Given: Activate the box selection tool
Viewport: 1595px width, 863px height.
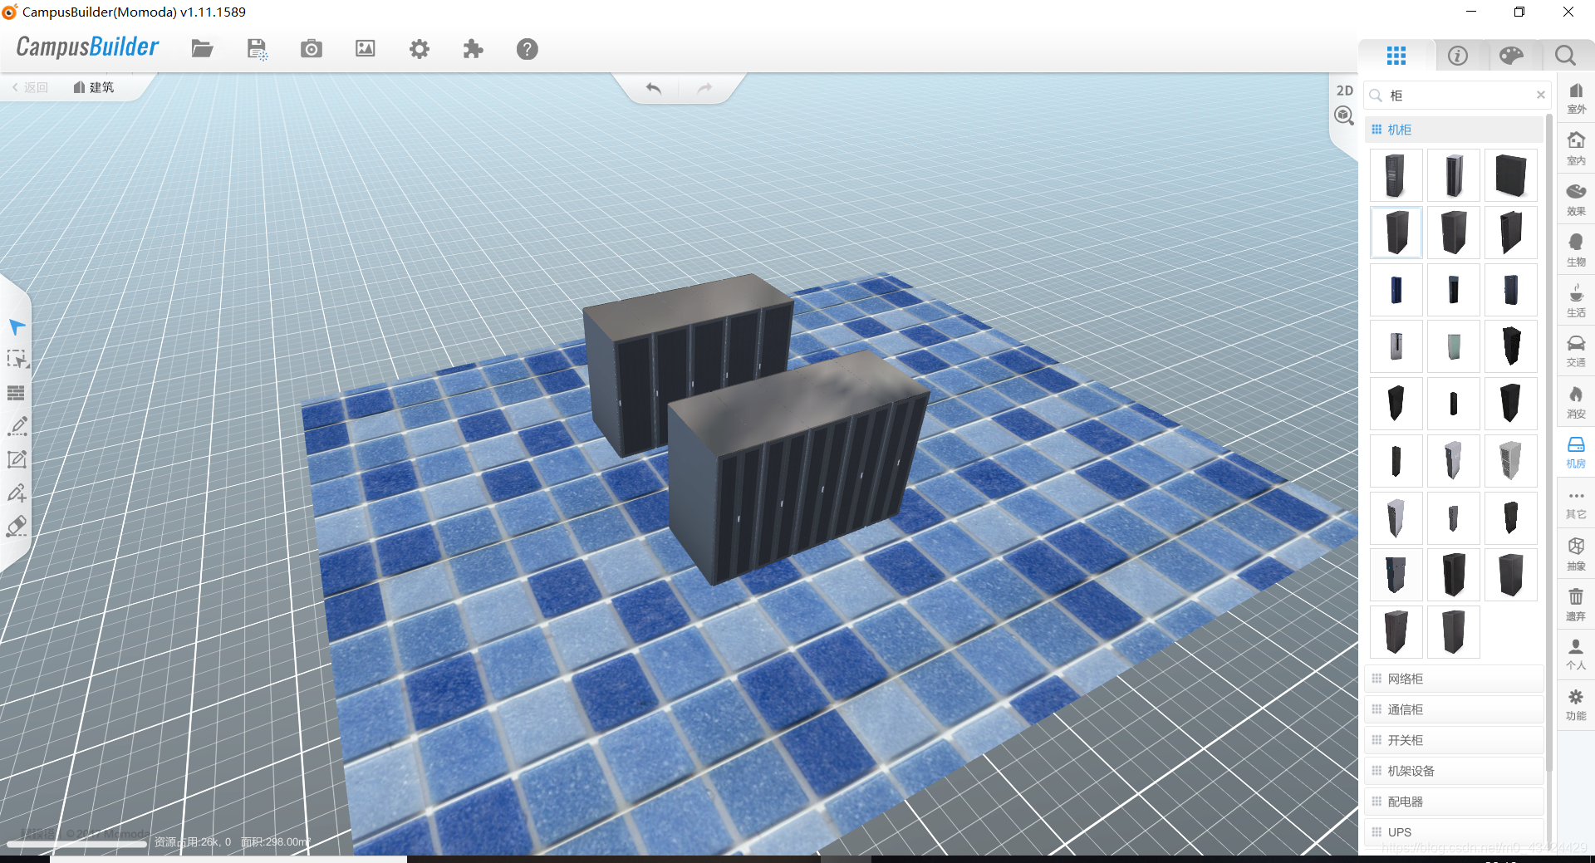Looking at the screenshot, I should 17,359.
